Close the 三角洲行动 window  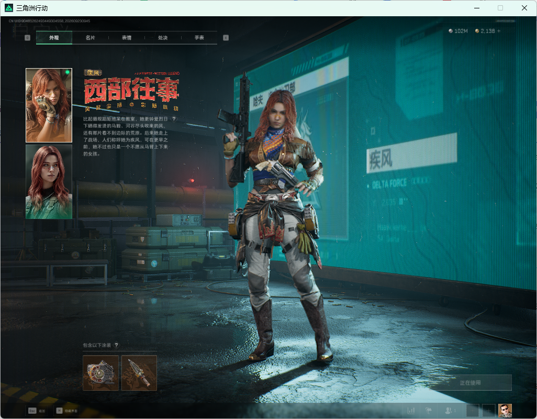(524, 8)
